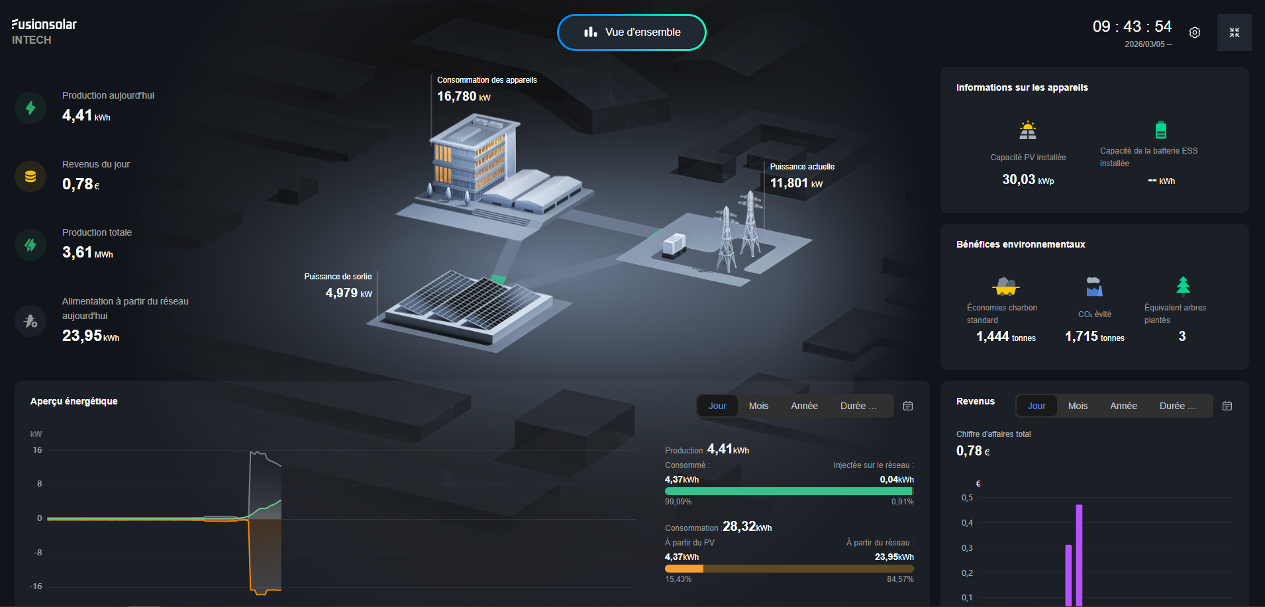The height and width of the screenshot is (607, 1265).
Task: Open calendar in Revenus panel
Action: point(1227,406)
